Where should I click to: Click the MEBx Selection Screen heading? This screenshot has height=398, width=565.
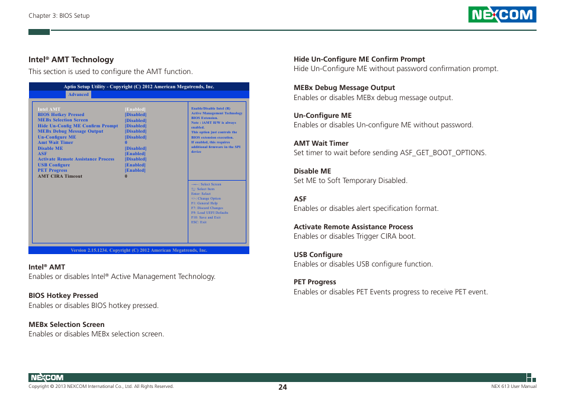click(66, 324)
